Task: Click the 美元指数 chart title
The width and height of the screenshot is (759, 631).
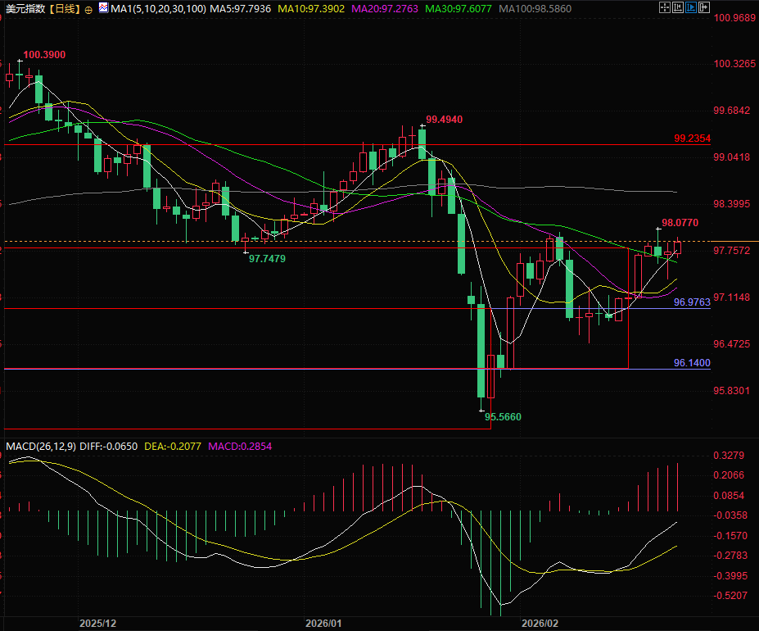Action: (x=25, y=9)
